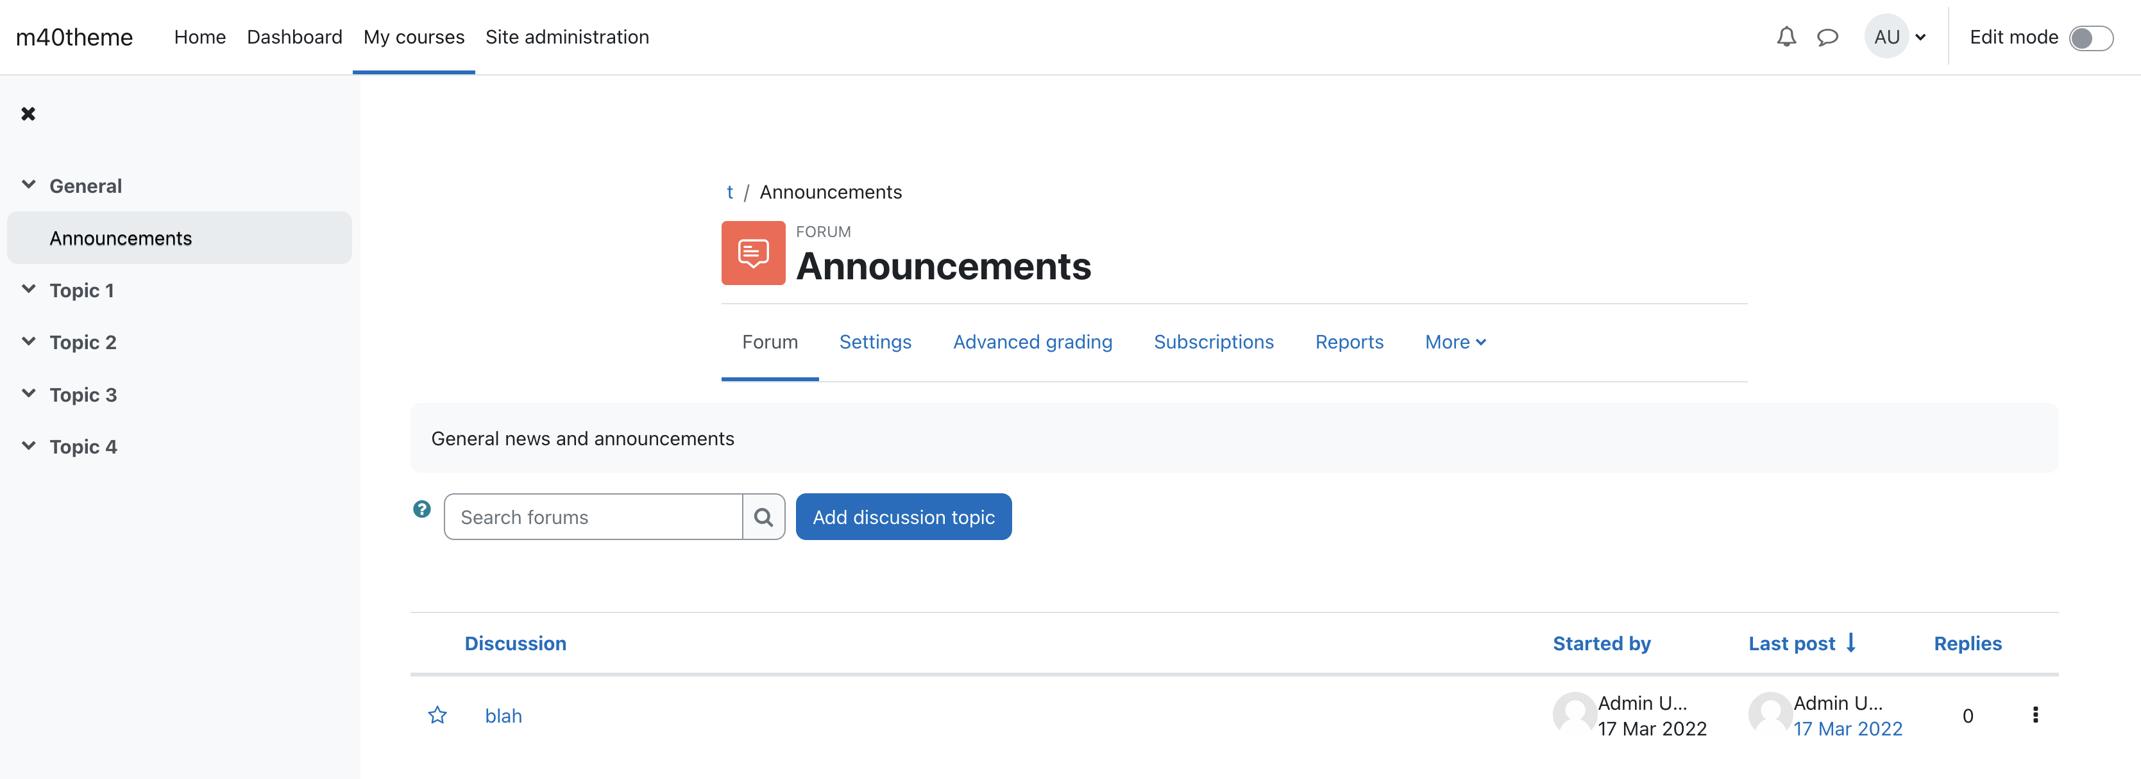This screenshot has width=2141, height=779.
Task: Sort by Replies column header
Action: point(1967,644)
